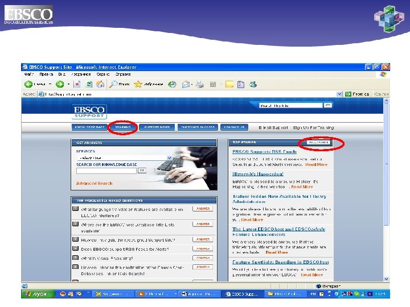Click the page icon in address bar

(41, 94)
